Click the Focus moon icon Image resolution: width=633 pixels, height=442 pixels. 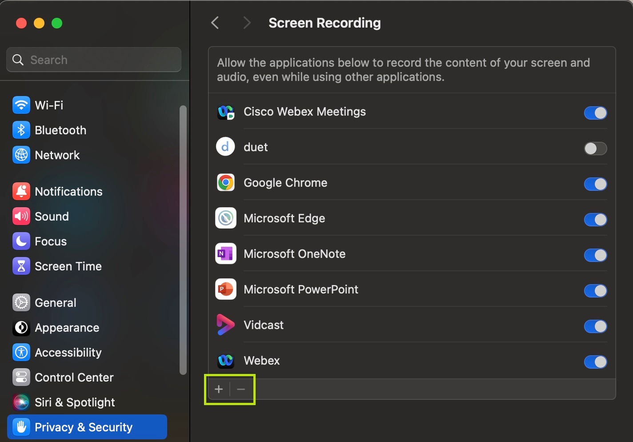coord(21,241)
